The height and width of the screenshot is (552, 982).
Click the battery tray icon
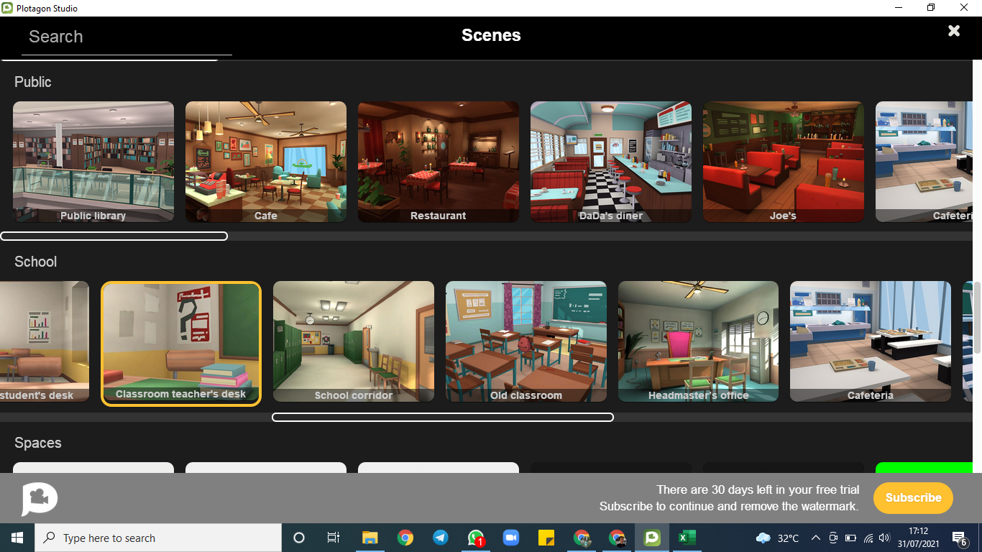(x=850, y=538)
